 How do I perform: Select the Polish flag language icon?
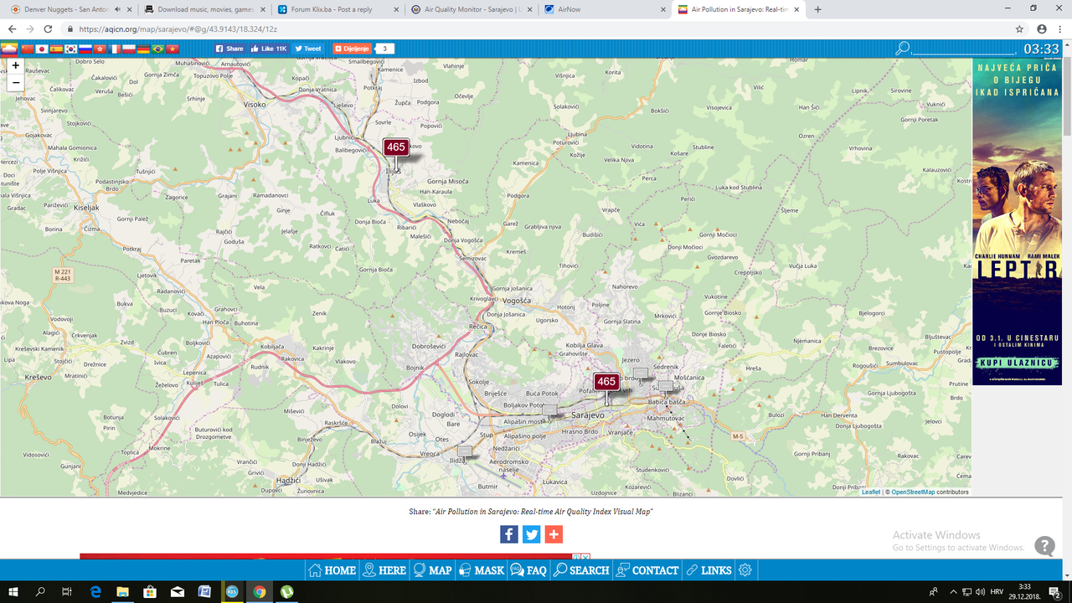(129, 49)
